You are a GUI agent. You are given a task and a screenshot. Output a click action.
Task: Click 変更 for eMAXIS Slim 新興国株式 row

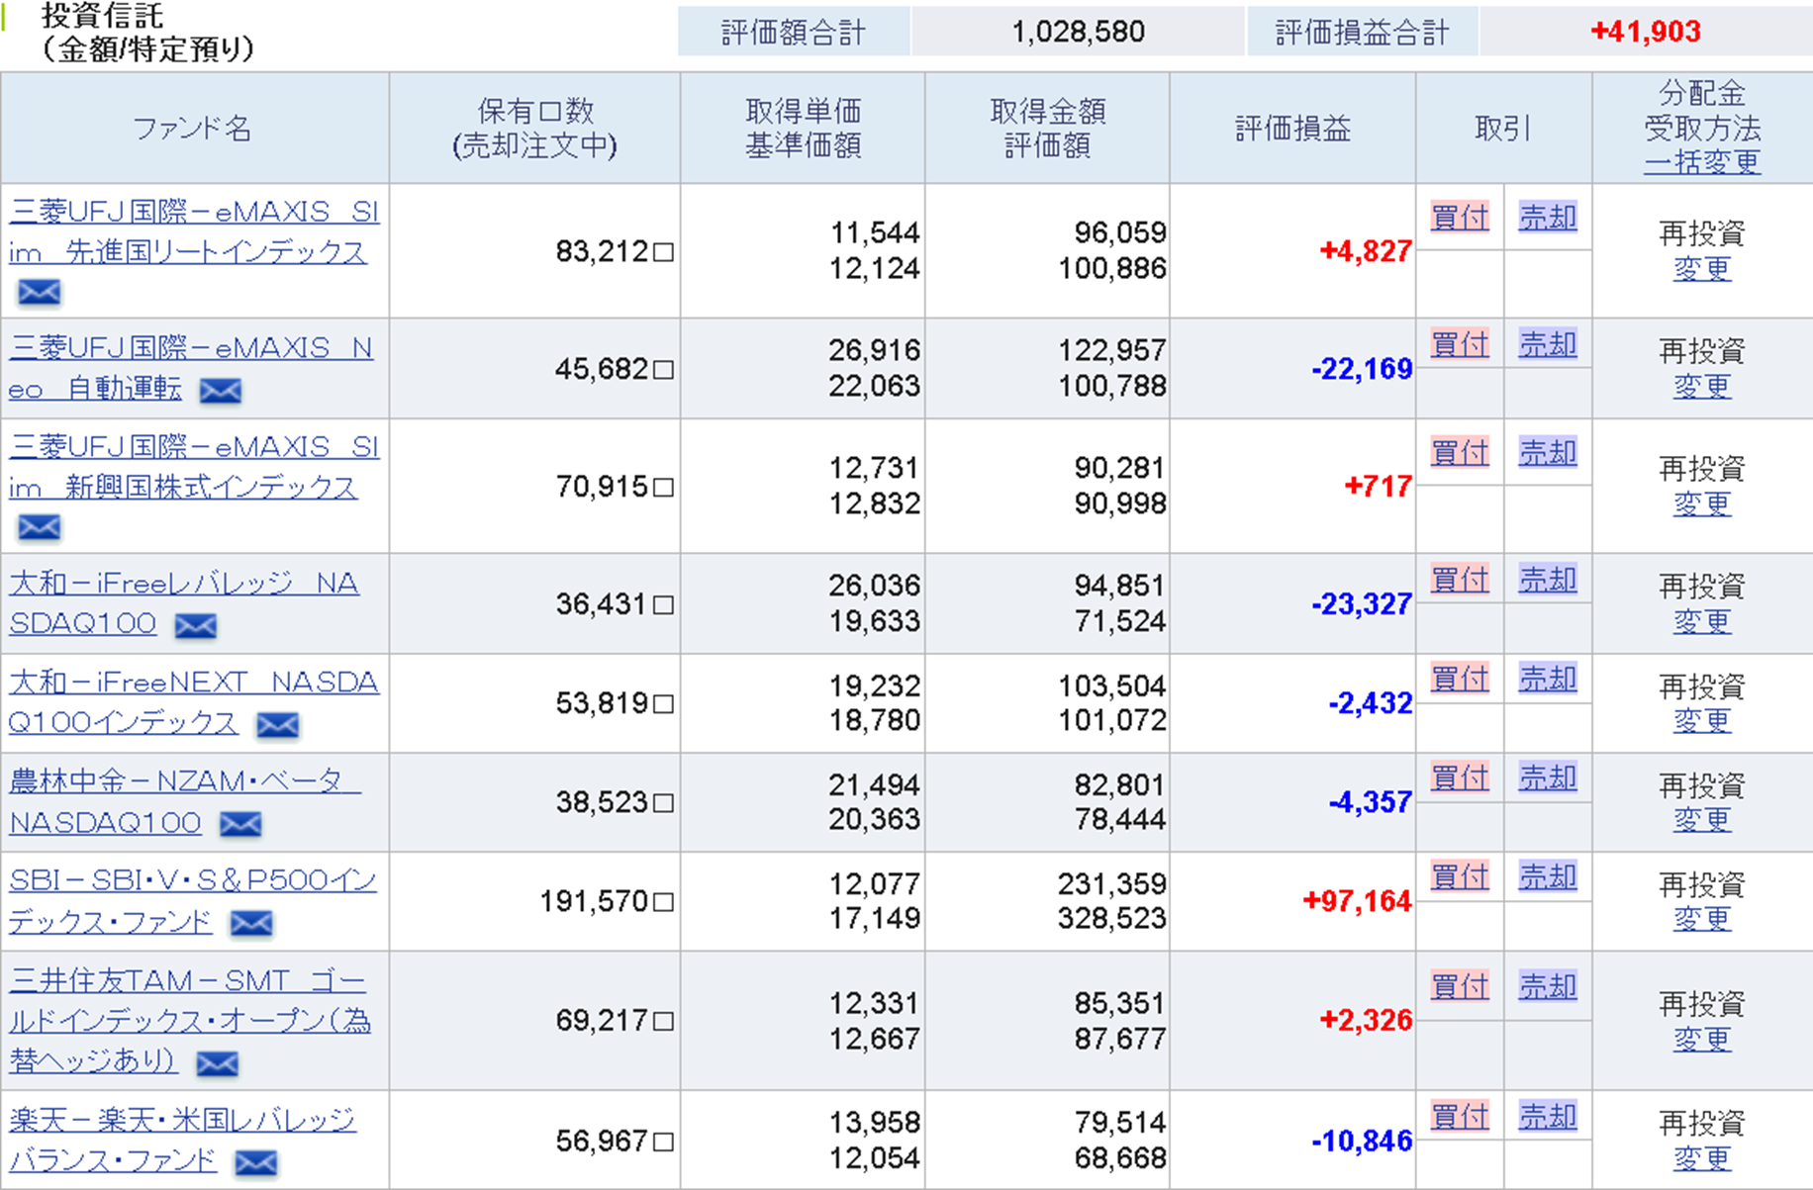(x=1701, y=504)
